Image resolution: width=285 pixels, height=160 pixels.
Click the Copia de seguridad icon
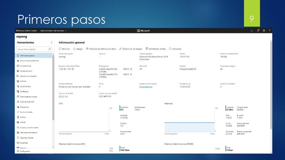[x=18, y=102]
